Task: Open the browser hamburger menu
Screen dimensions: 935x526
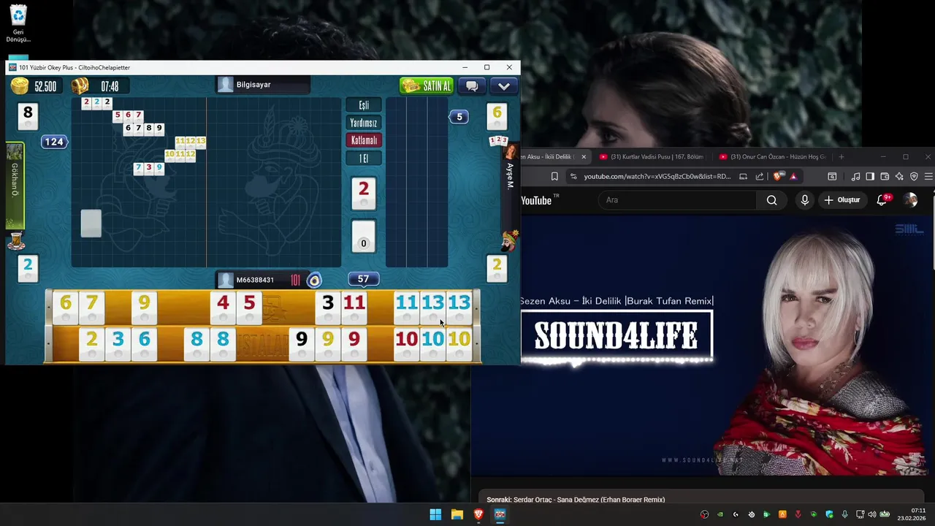Action: tap(928, 176)
